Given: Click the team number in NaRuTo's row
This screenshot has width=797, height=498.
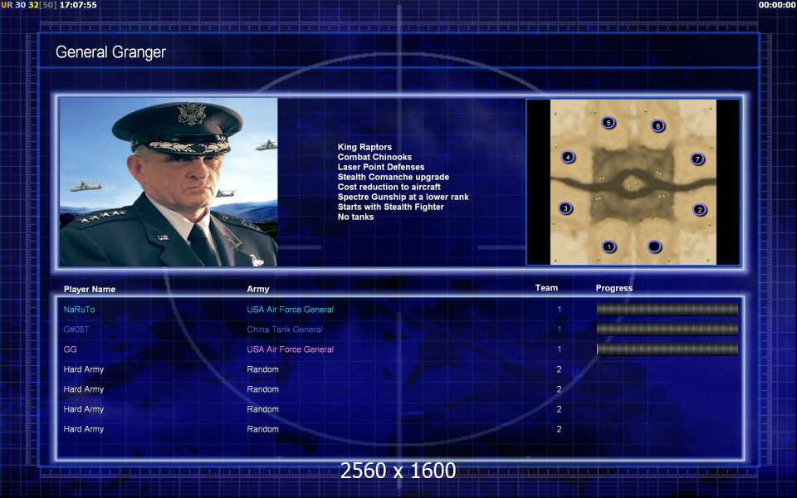Looking at the screenshot, I should click(559, 309).
